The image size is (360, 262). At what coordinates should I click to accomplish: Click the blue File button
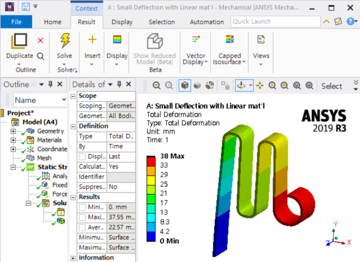(16, 22)
